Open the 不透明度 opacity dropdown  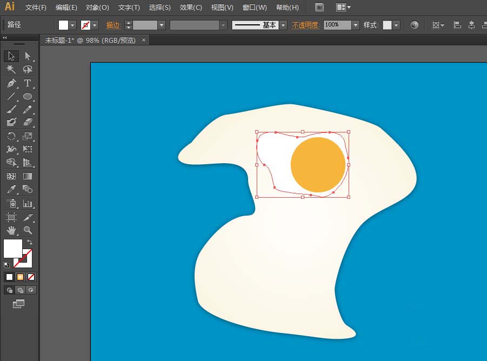[x=355, y=25]
